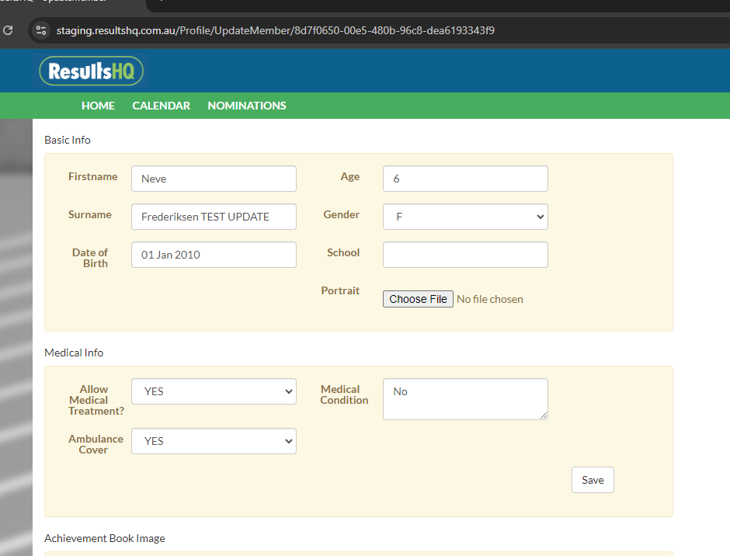
Task: Open the Gender dropdown
Action: [x=465, y=217]
